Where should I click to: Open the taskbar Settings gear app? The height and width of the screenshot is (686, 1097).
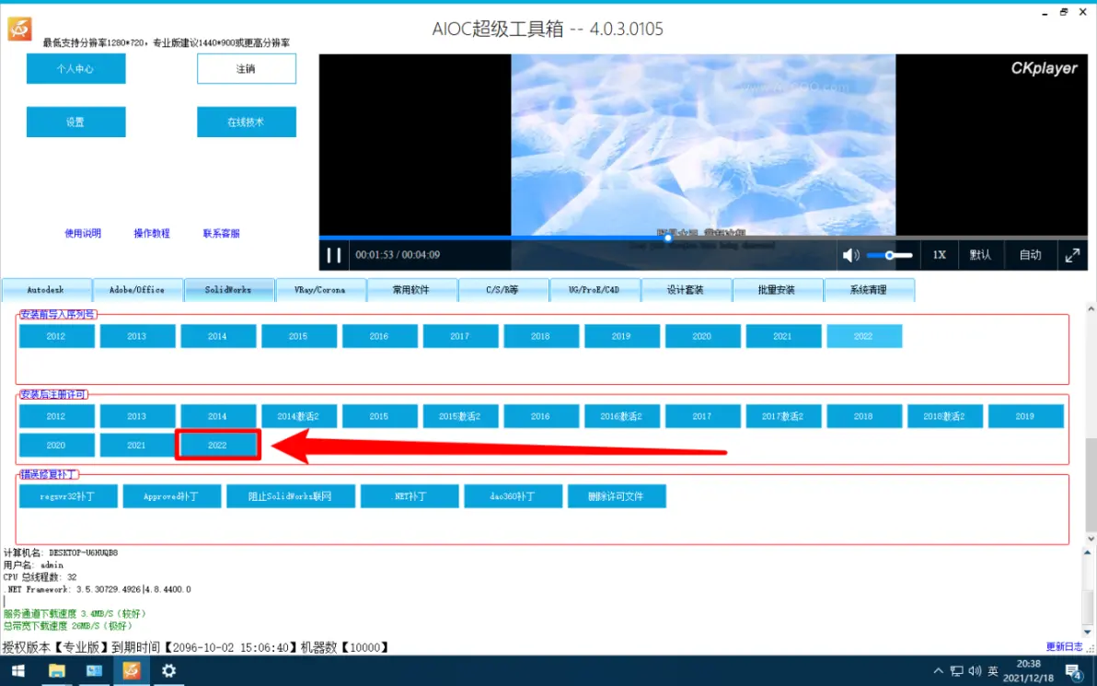[168, 670]
